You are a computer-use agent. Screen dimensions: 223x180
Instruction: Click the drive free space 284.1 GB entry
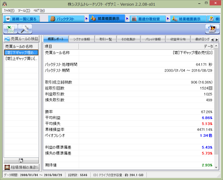118,175
